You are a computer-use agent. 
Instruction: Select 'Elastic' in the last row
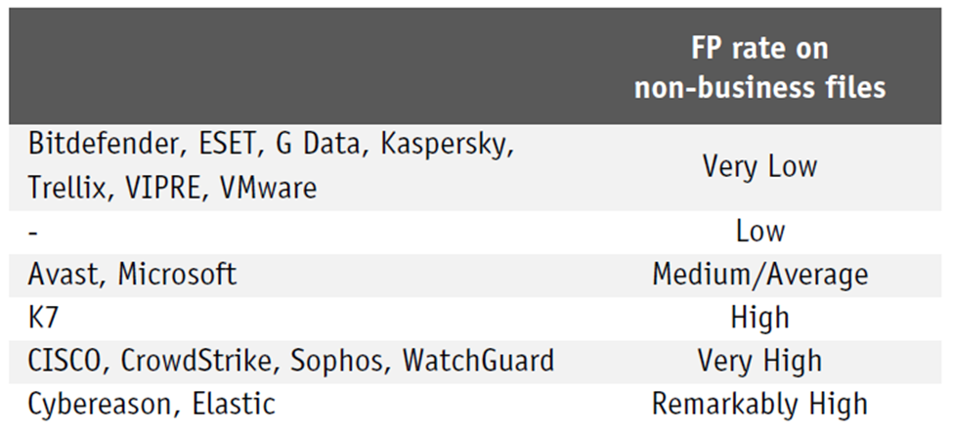click(x=234, y=404)
